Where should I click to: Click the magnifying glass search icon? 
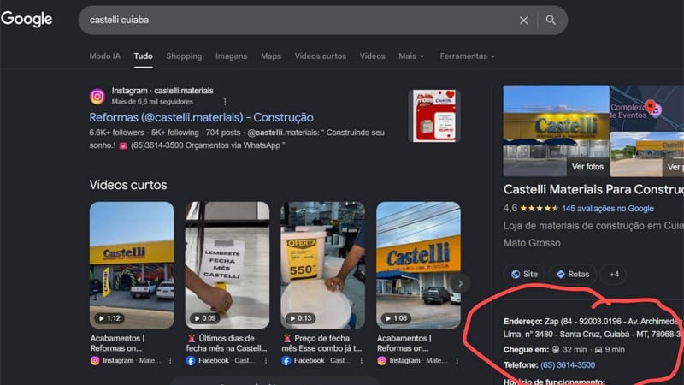(551, 20)
